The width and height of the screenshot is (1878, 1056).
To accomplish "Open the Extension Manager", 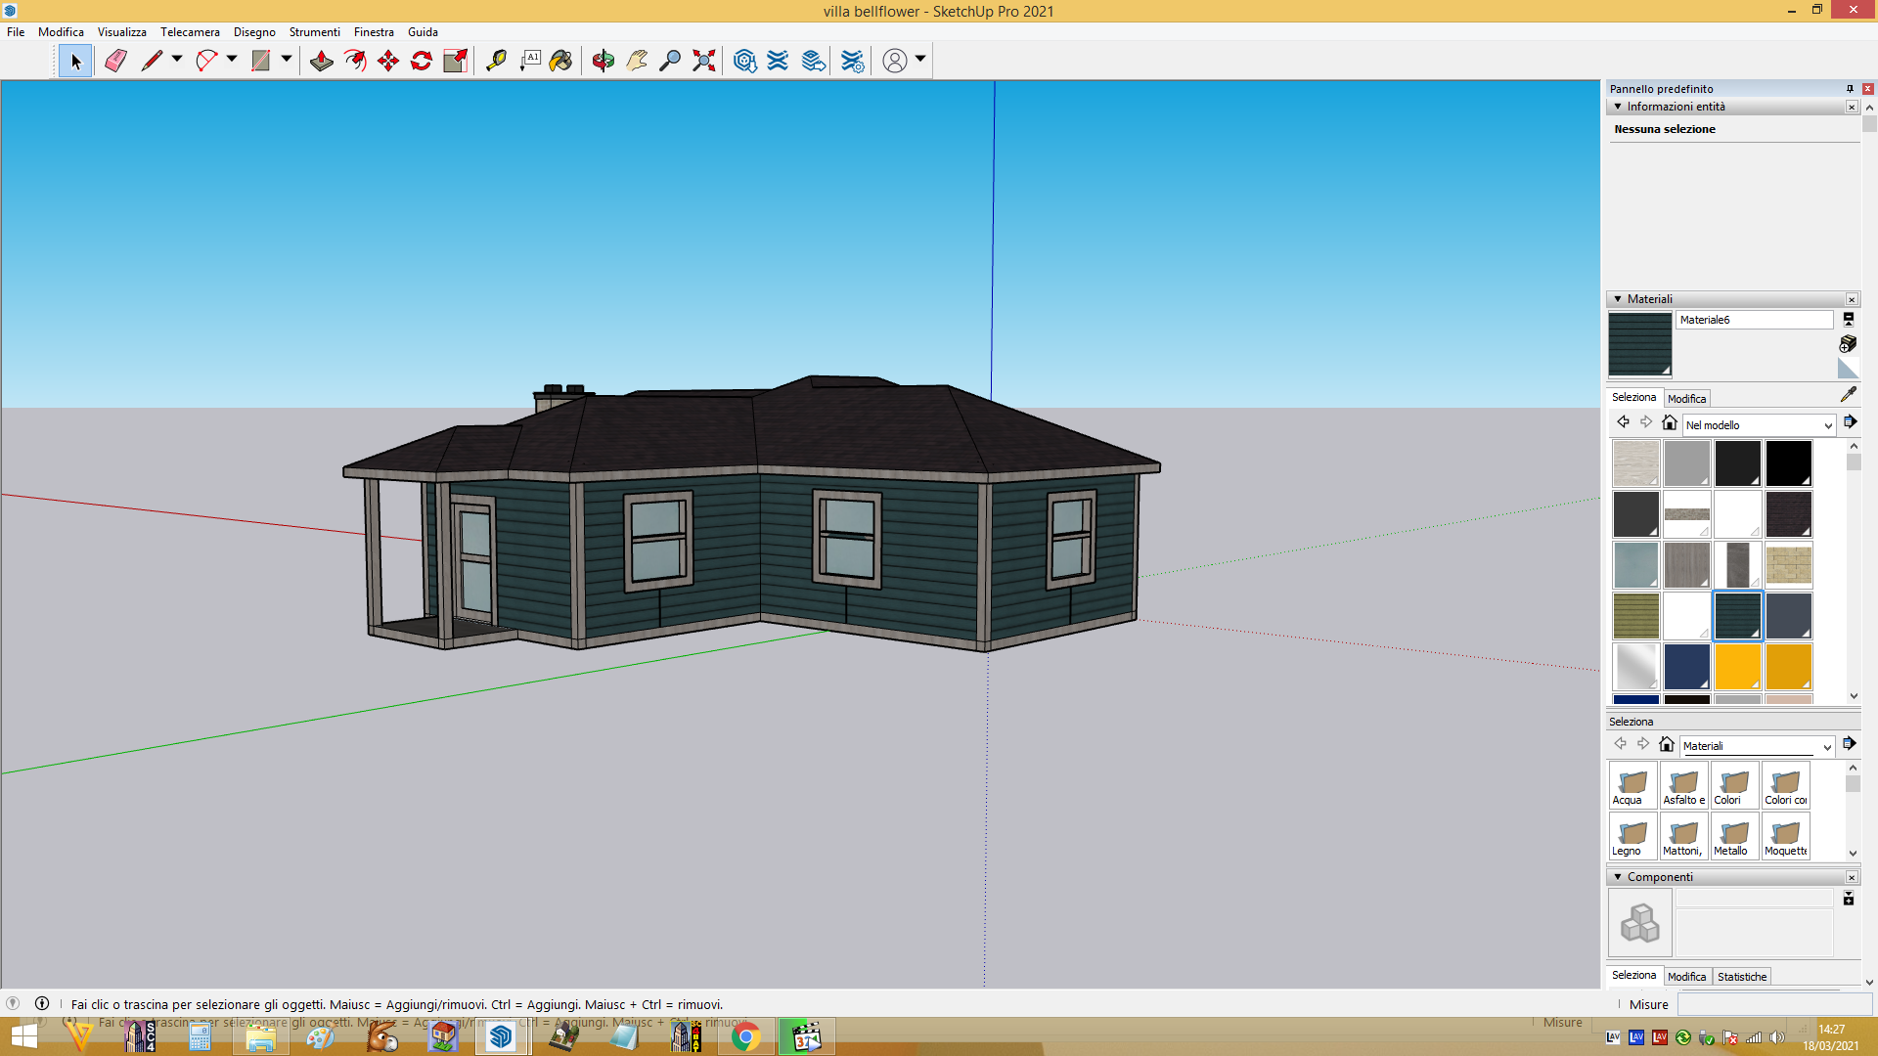I will pyautogui.click(x=853, y=61).
